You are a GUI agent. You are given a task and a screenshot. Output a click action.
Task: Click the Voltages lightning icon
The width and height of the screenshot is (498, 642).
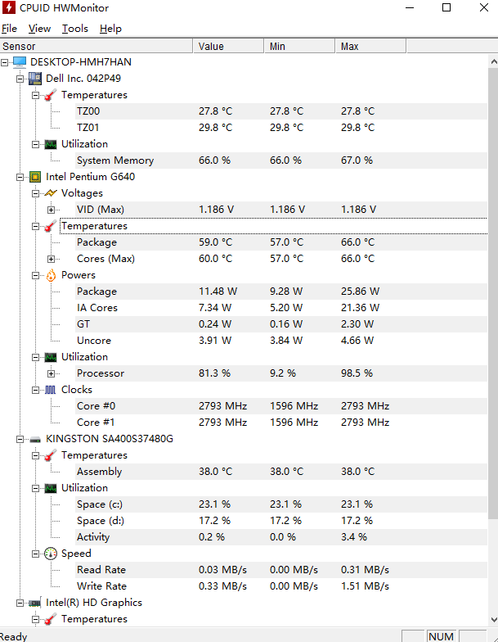point(51,193)
